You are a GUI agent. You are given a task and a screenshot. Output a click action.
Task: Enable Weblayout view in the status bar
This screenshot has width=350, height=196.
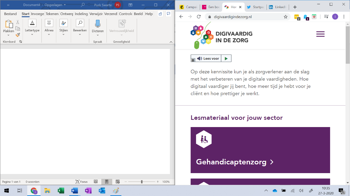coord(117,182)
